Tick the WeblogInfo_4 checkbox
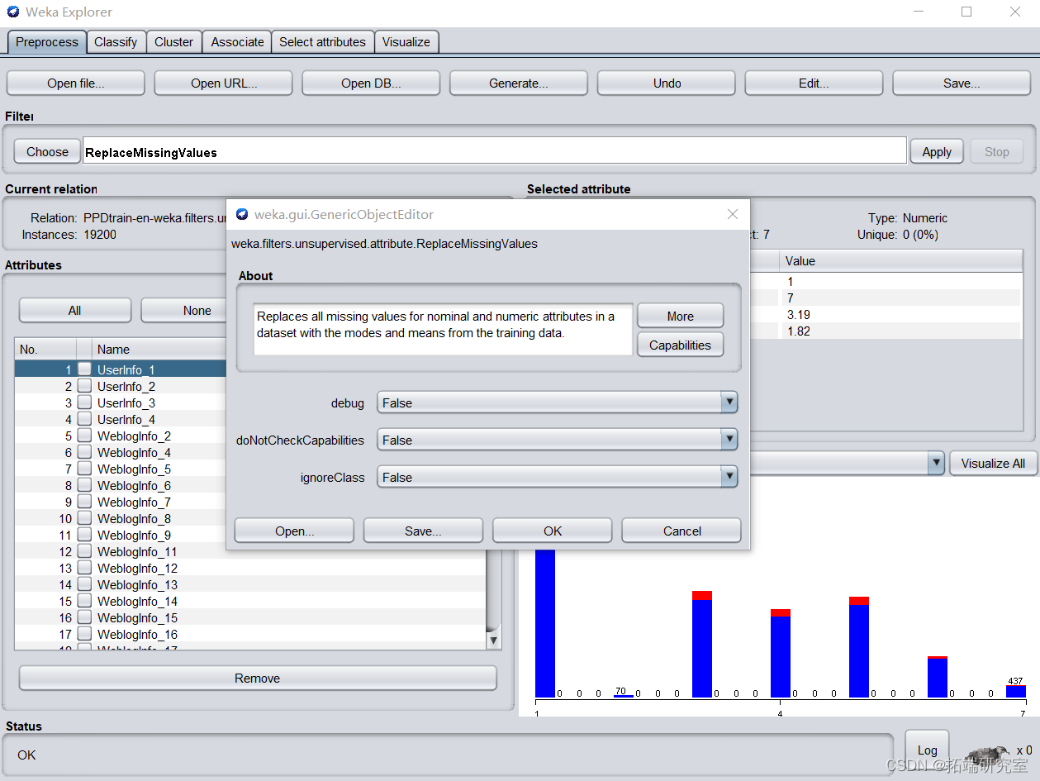1040x781 pixels. point(84,452)
